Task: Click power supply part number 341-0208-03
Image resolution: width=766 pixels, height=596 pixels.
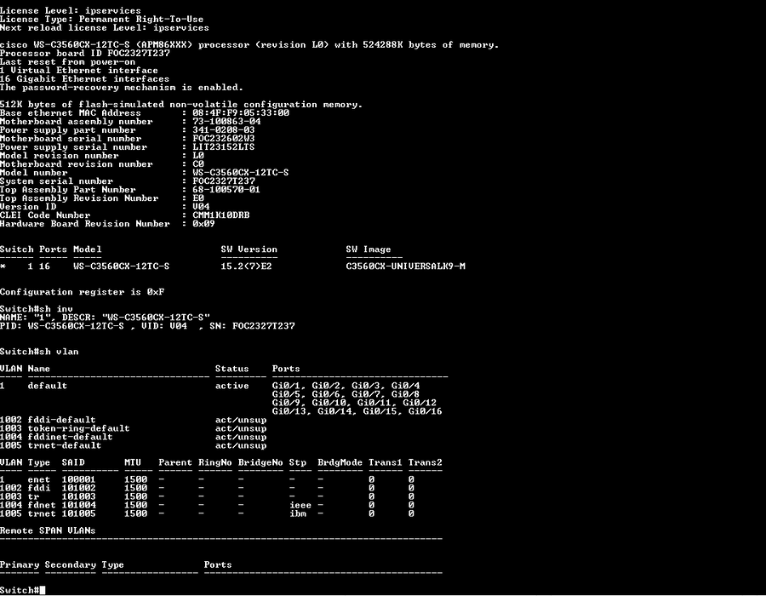Action: (x=224, y=130)
